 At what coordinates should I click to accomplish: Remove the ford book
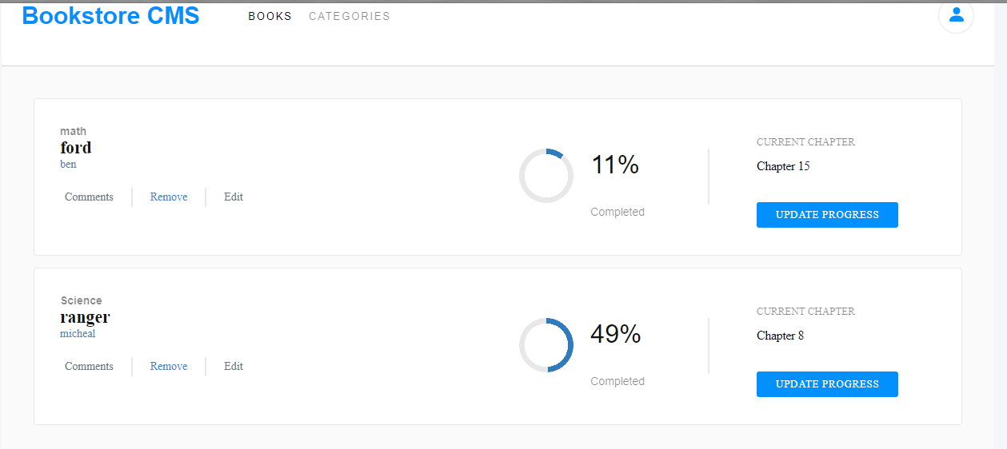169,197
